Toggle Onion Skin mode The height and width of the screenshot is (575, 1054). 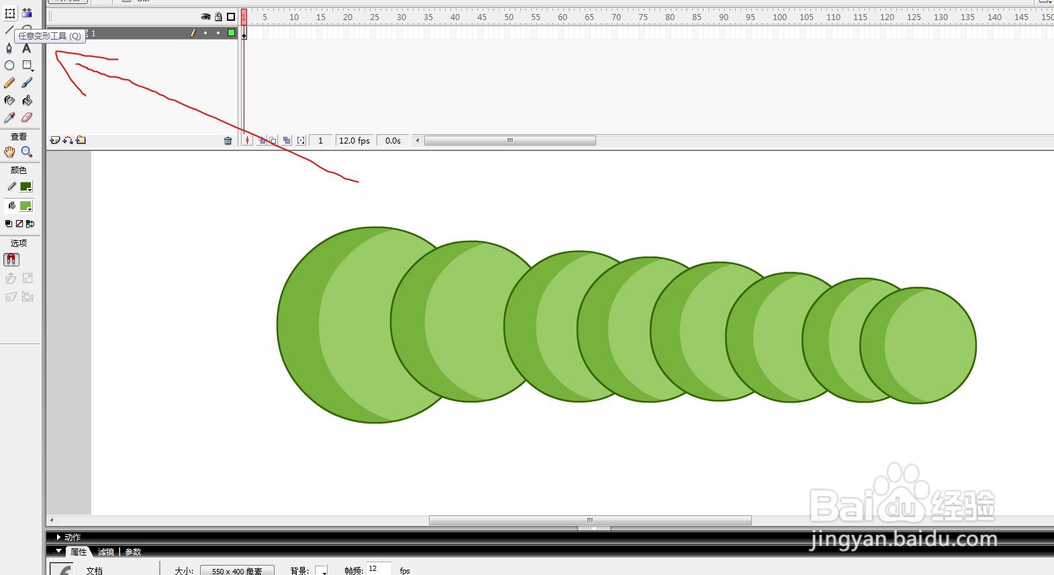tap(262, 141)
